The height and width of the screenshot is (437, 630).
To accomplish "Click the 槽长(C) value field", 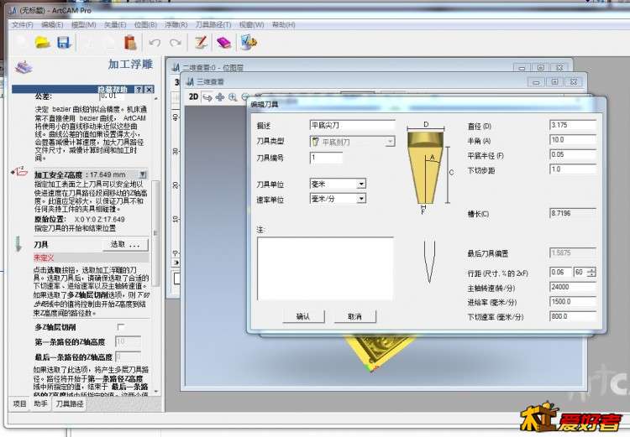I will tap(573, 213).
